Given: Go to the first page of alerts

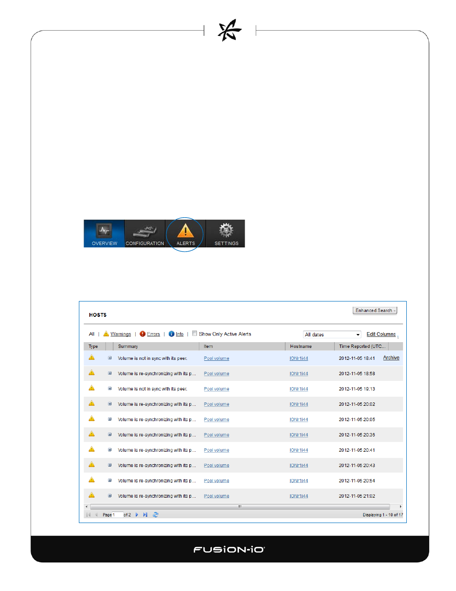Looking at the screenshot, I should pyautogui.click(x=88, y=515).
